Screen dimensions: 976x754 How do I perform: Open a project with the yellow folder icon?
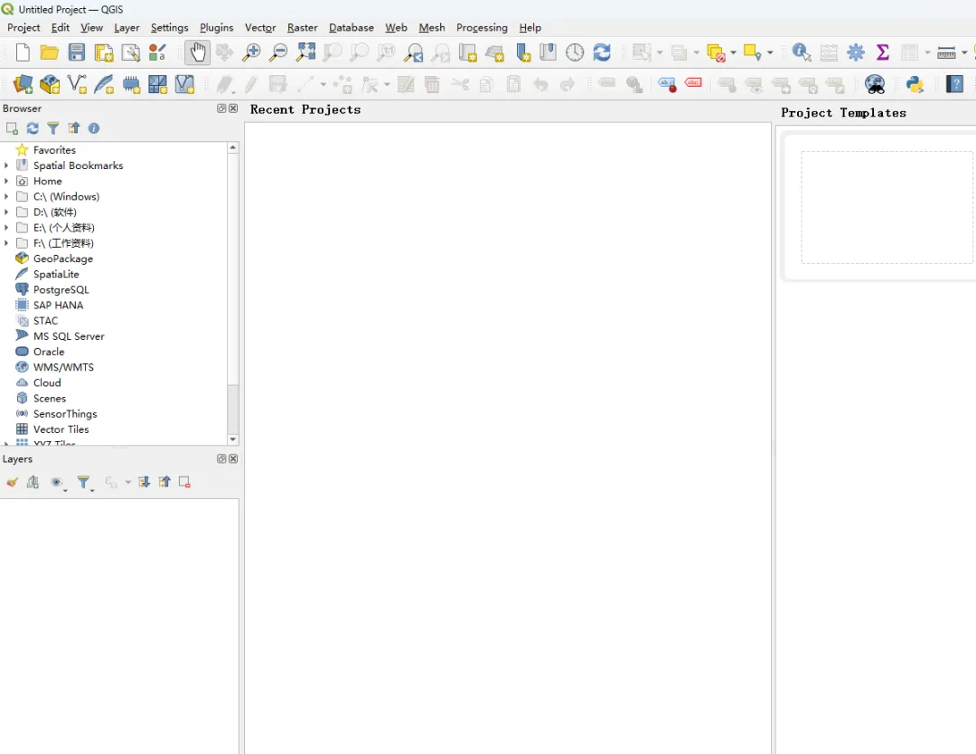[x=49, y=52]
